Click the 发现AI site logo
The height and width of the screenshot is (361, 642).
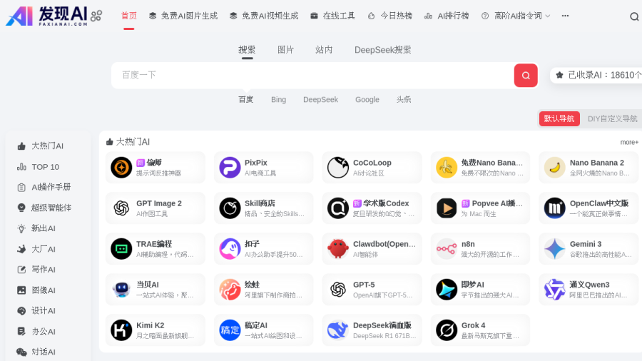click(46, 16)
